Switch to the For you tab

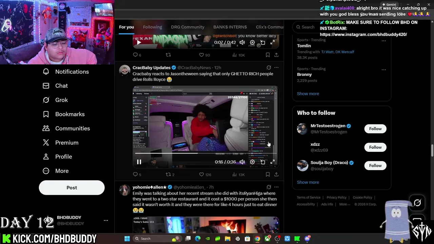[x=126, y=27]
